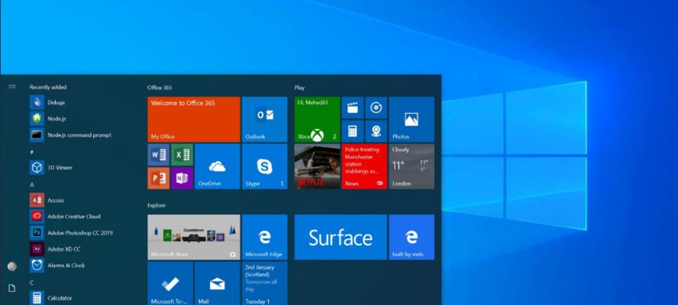This screenshot has width=678, height=305.
Task: Launch Word from the small tile
Action: click(158, 155)
